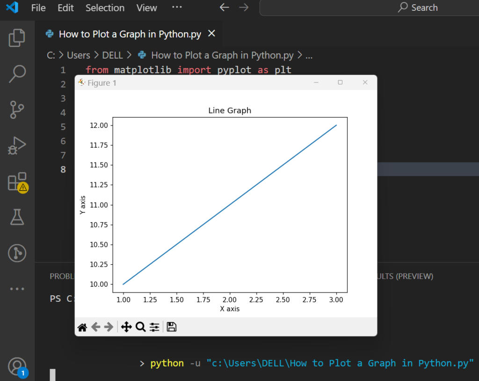
Task: Open Extensions view with warning badge
Action: click(x=17, y=182)
